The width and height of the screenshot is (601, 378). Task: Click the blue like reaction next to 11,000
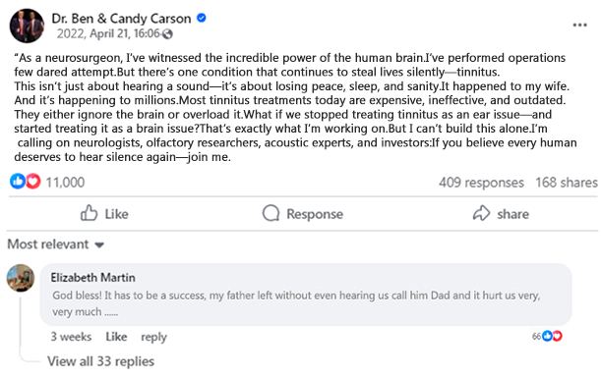(x=18, y=182)
